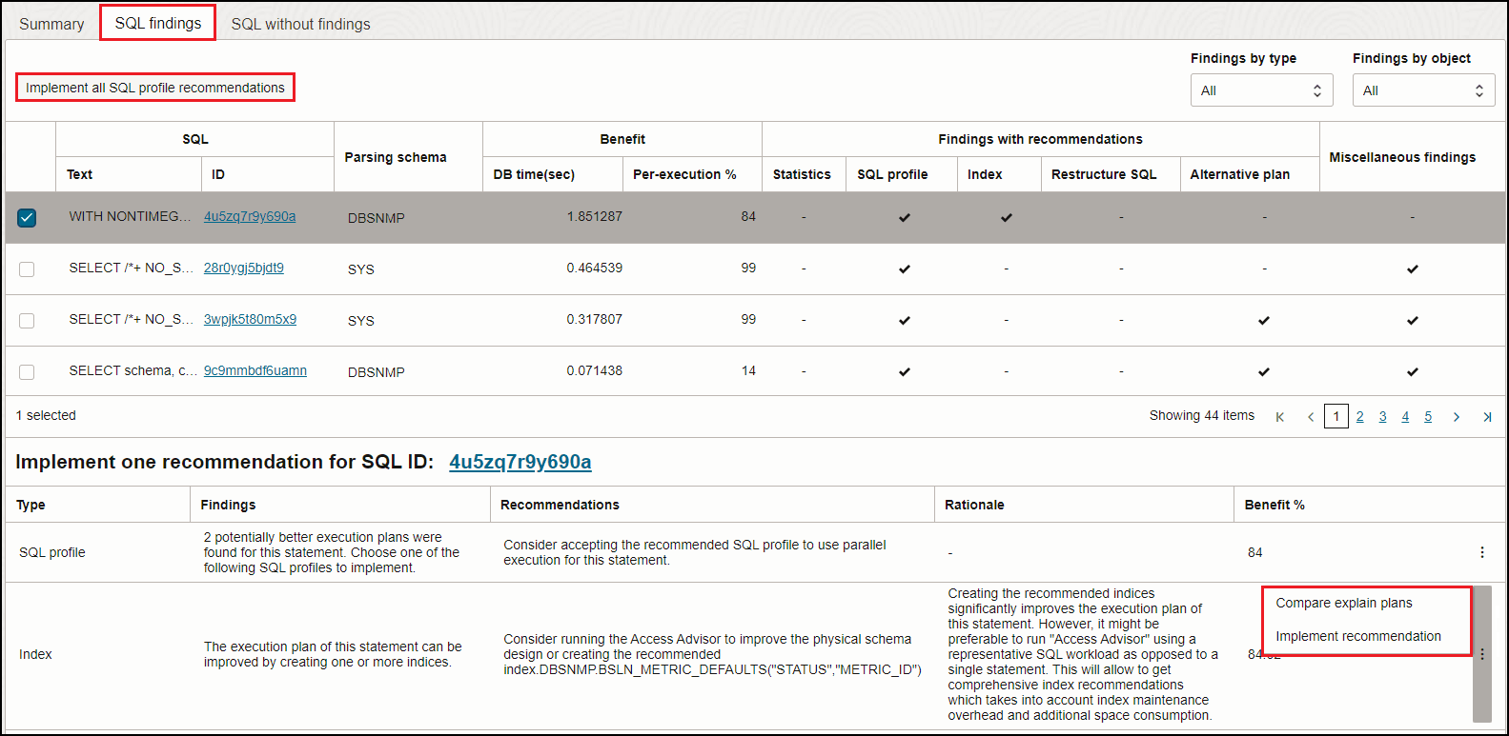Select checkbox for SQL 3wpjk5t80m5x9 row

point(27,321)
